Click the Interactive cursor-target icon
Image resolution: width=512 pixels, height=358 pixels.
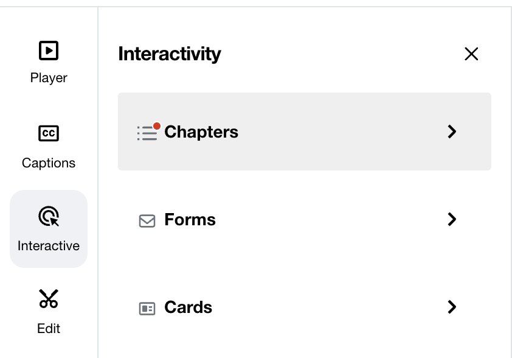[x=49, y=216]
